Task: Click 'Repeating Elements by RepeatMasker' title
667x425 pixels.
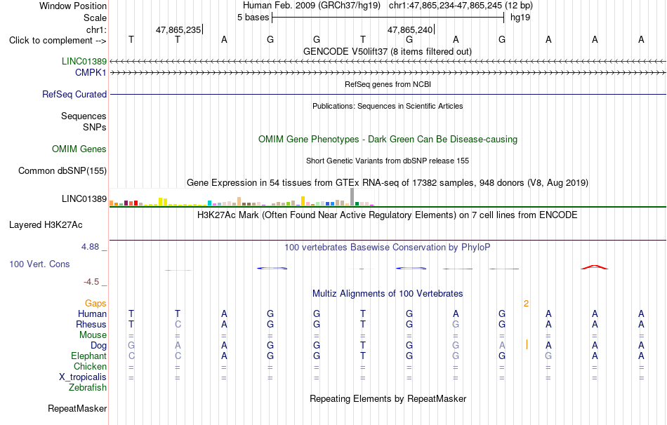Action: pyautogui.click(x=388, y=398)
